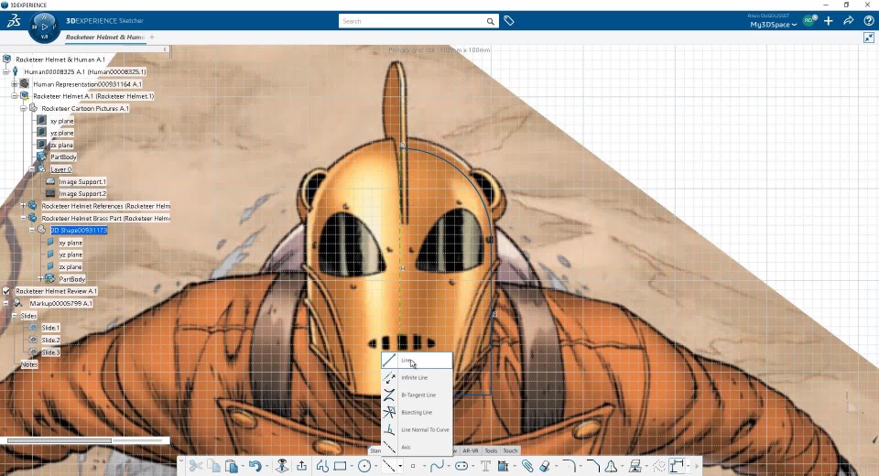Select the Notes tree item
The height and width of the screenshot is (476, 879).
(29, 364)
